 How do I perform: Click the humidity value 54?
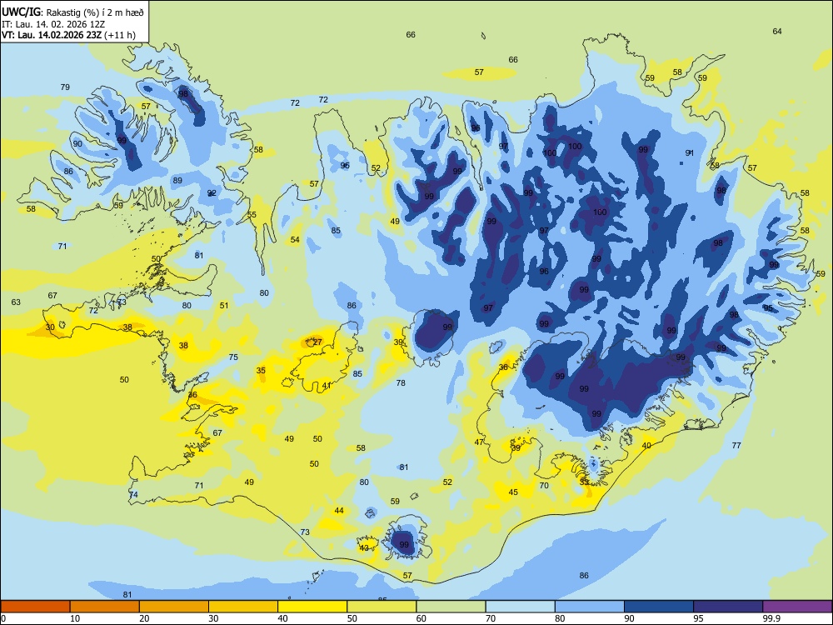[295, 240]
